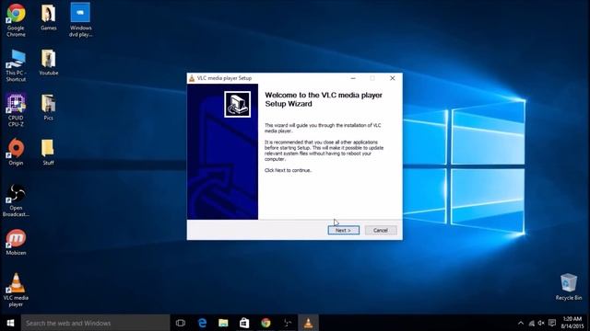Select the Stuff desktop folder
The image size is (590, 331).
48,152
